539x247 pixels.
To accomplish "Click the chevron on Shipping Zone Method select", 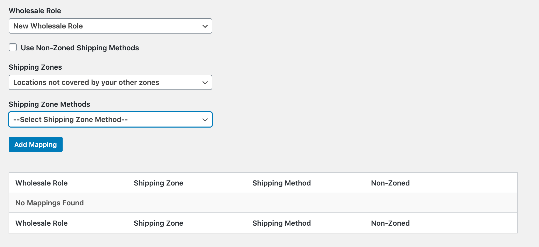I will (205, 120).
